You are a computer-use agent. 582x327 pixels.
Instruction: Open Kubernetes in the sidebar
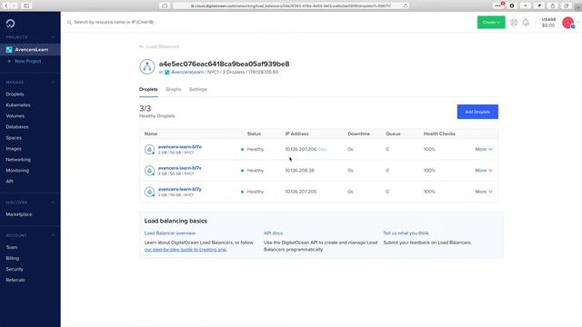click(x=18, y=105)
